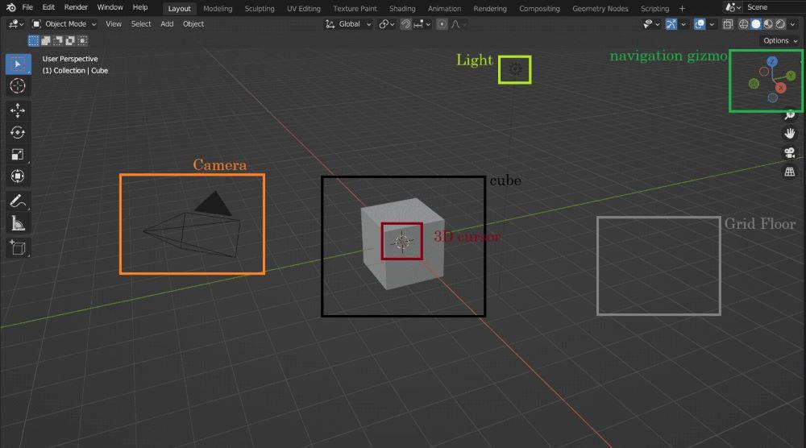Click the Scene name field
The height and width of the screenshot is (448, 806).
tap(775, 7)
